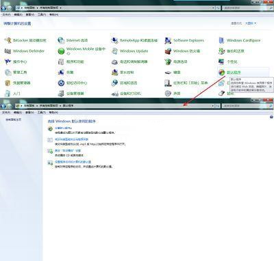Viewport: 274px width, 261px height.
Task: Click Back arrow in lower Default Programs window
Action: pos(3,106)
